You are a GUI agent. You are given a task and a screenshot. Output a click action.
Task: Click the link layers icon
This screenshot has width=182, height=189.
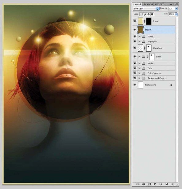137,184
